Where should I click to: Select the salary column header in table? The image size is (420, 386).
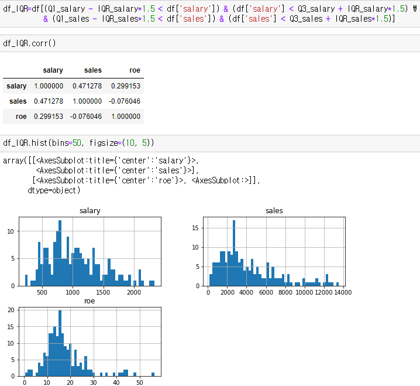(x=53, y=70)
